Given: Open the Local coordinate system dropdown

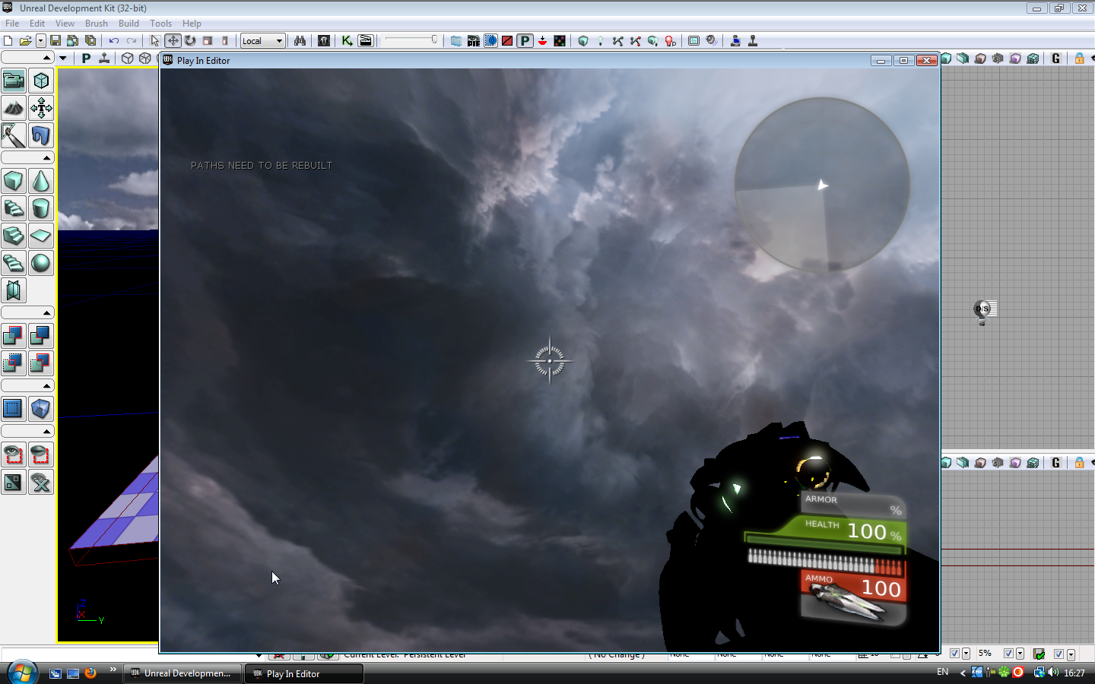Looking at the screenshot, I should pyautogui.click(x=263, y=41).
